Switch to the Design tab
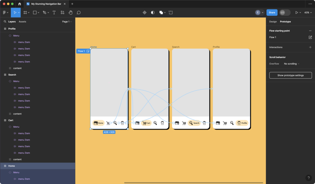The height and width of the screenshot is (184, 315). (272, 21)
